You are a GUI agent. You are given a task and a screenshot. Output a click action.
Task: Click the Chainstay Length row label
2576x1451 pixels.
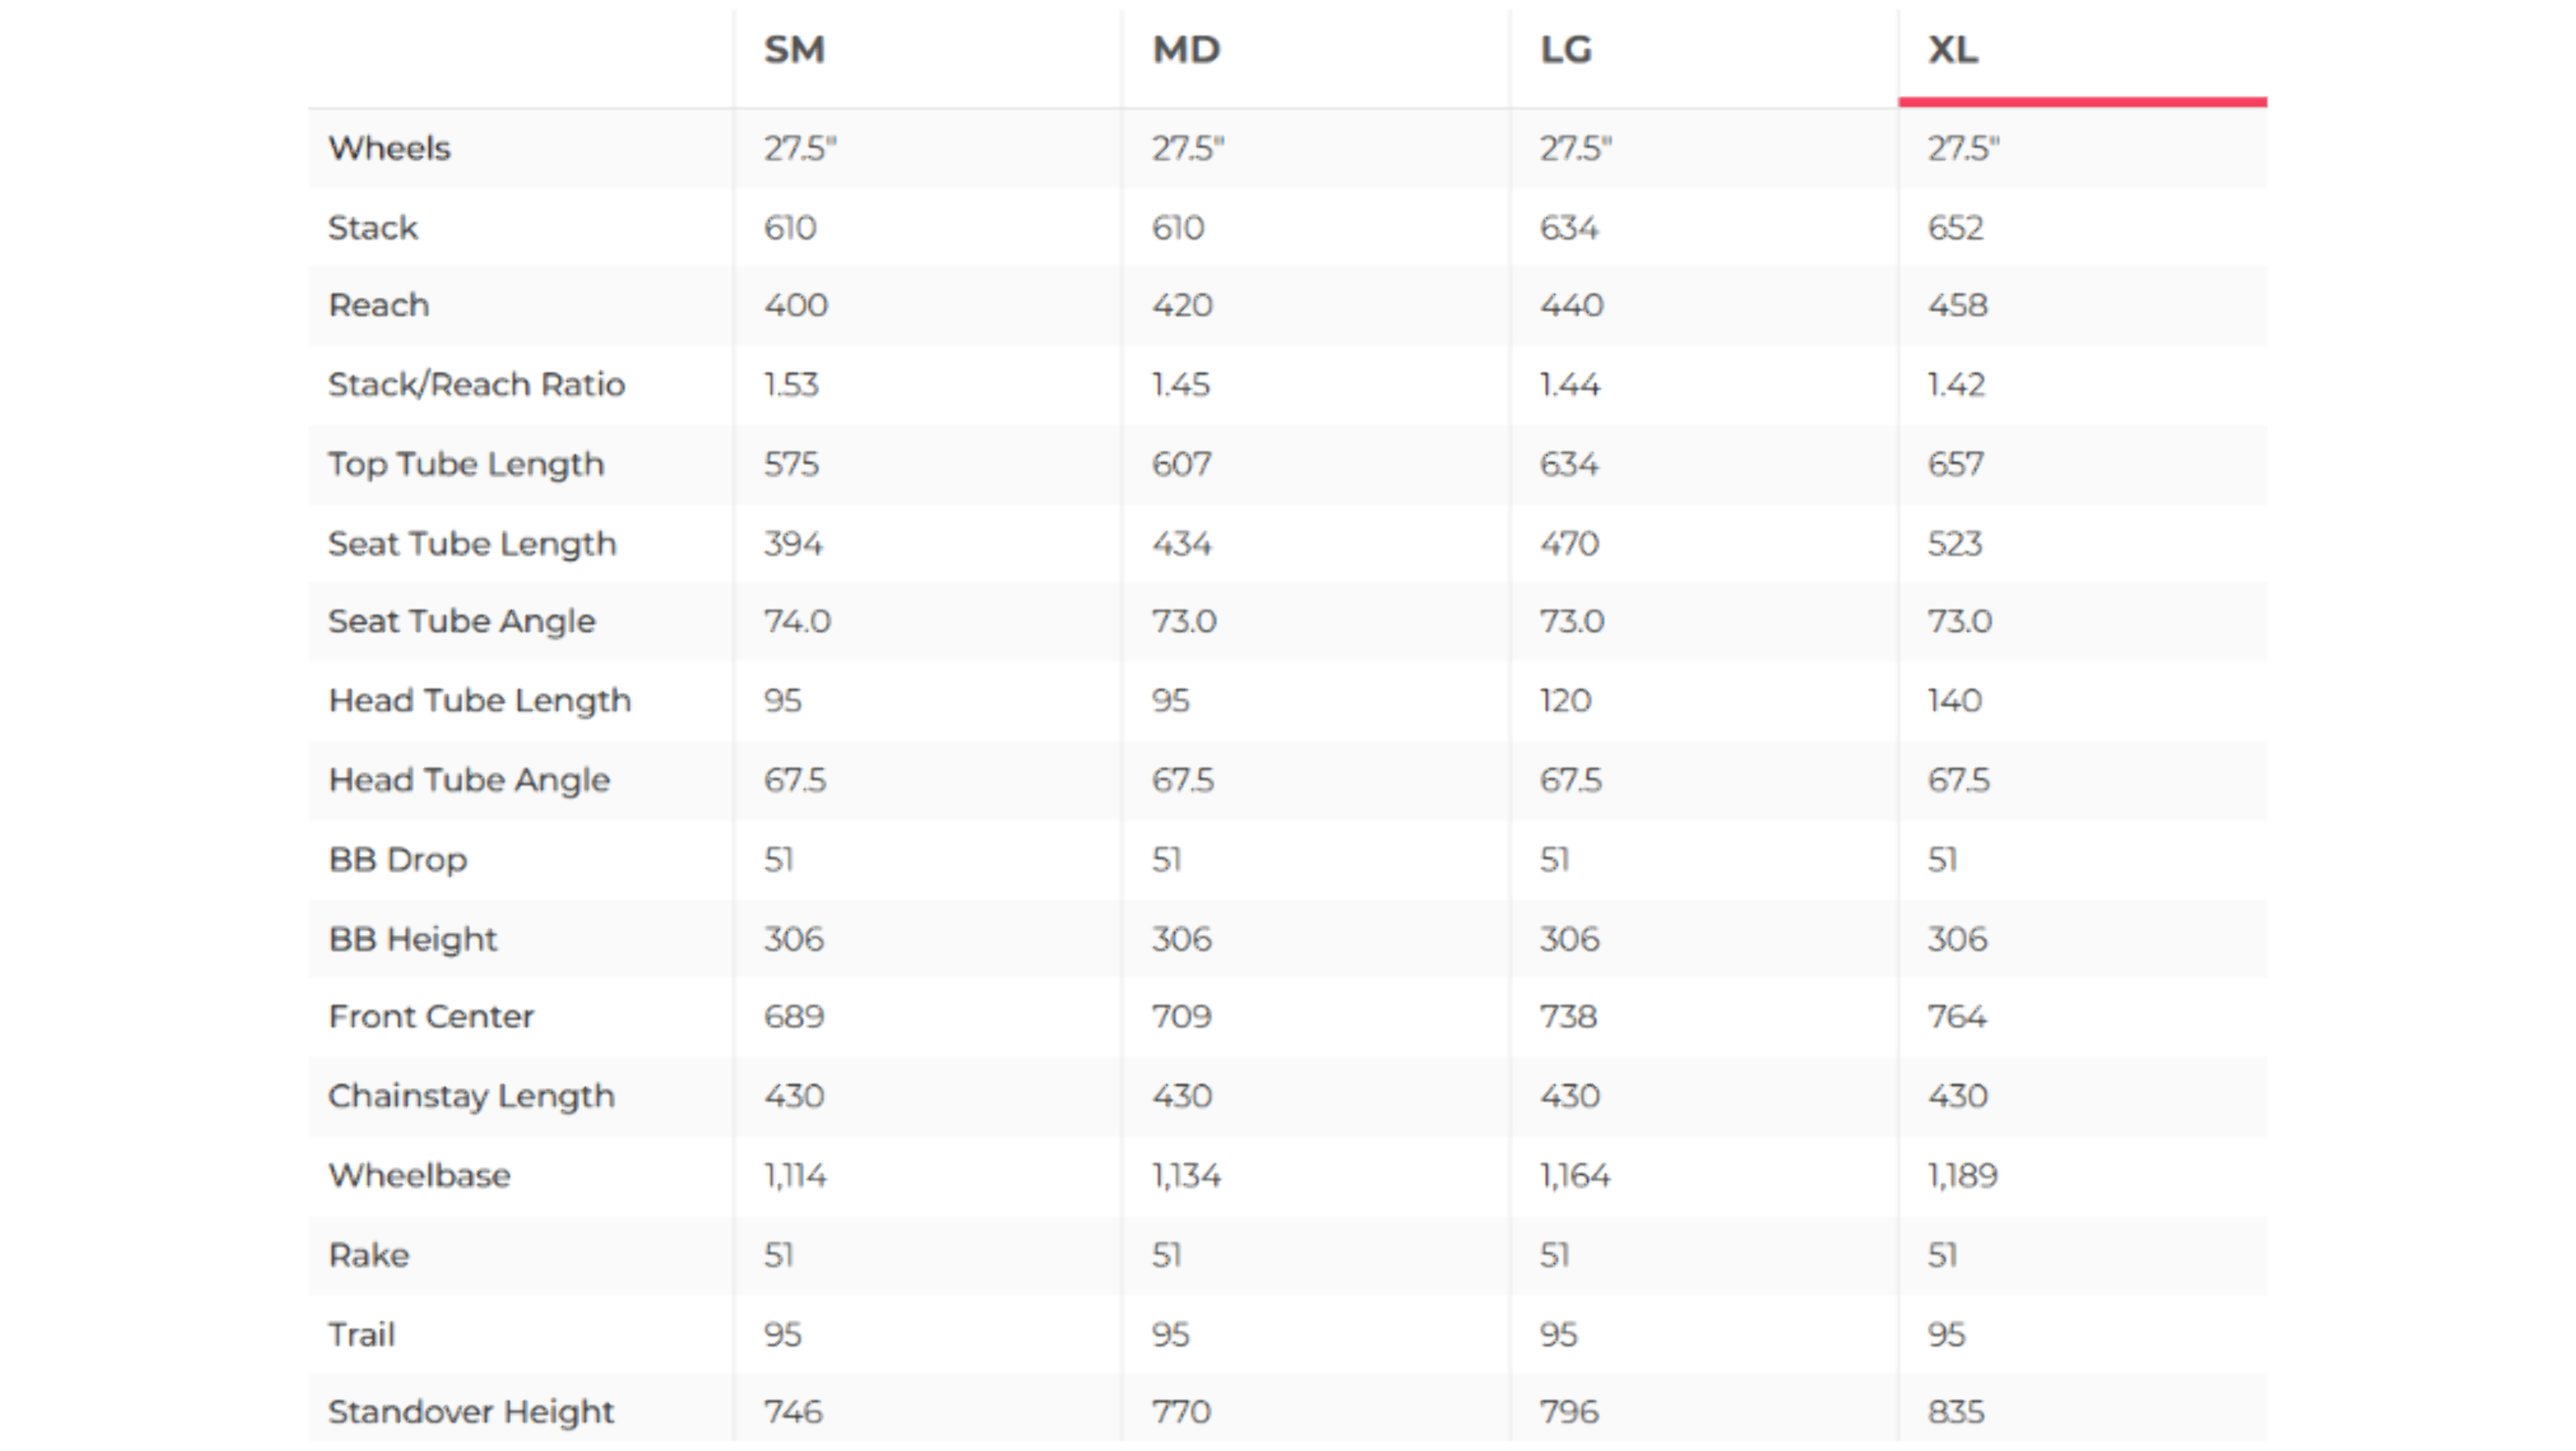click(x=471, y=1096)
